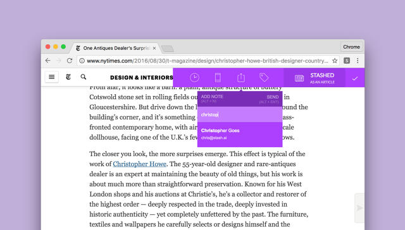The width and height of the screenshot is (405, 230).
Task: Reload the page
Action: tap(70, 61)
